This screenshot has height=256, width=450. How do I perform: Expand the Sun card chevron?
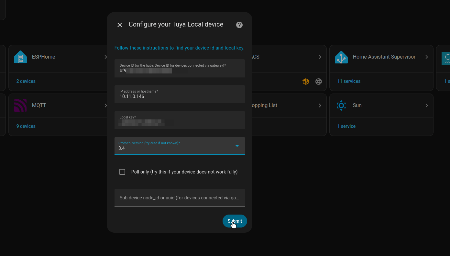pyautogui.click(x=427, y=106)
